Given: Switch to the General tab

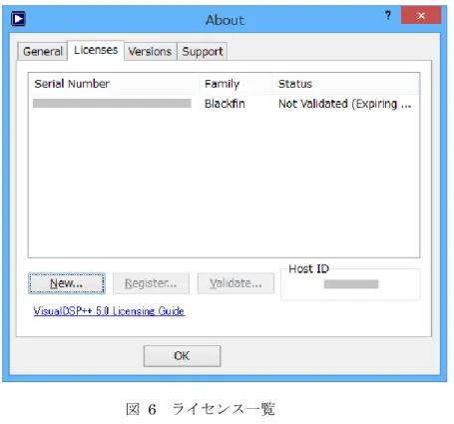Looking at the screenshot, I should (x=43, y=52).
